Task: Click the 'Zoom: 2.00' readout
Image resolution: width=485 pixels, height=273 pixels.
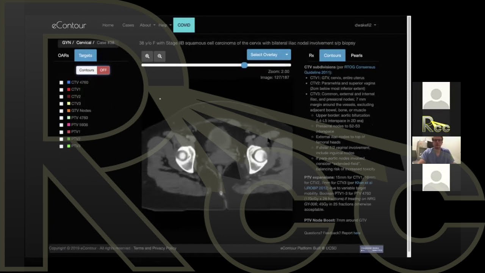Action: 278,71
